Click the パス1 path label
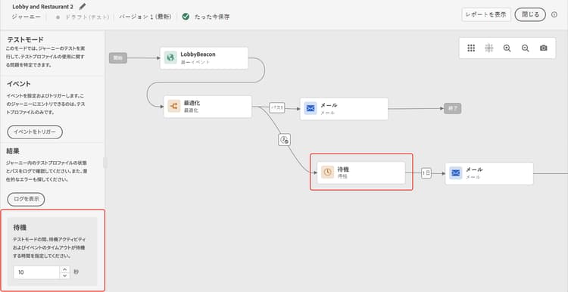The image size is (568, 292). click(x=276, y=108)
